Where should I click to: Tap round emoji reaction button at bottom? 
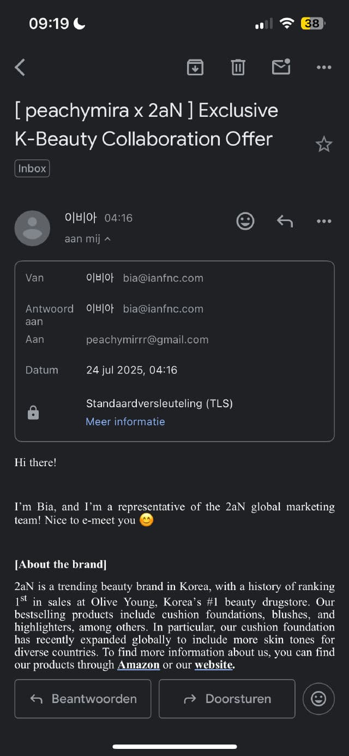coord(318,699)
